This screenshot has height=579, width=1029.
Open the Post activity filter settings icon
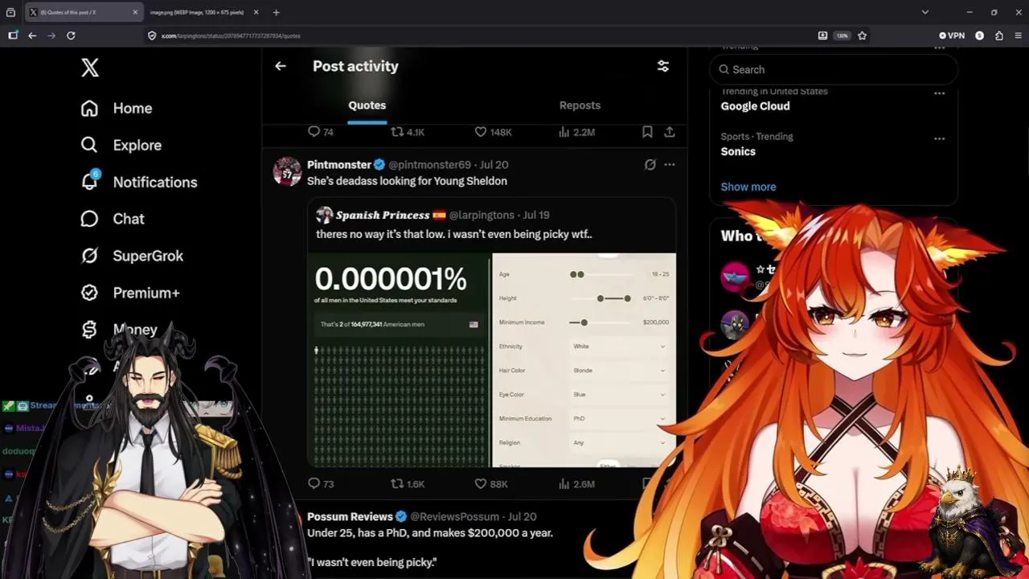pos(663,66)
